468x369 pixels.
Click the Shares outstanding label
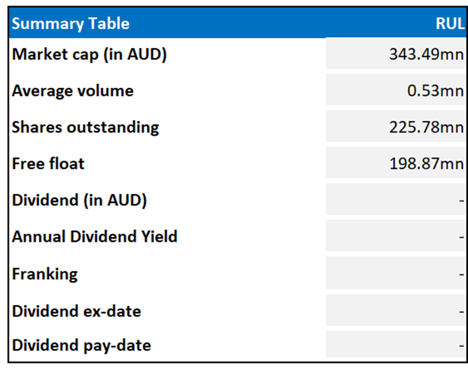tap(86, 127)
